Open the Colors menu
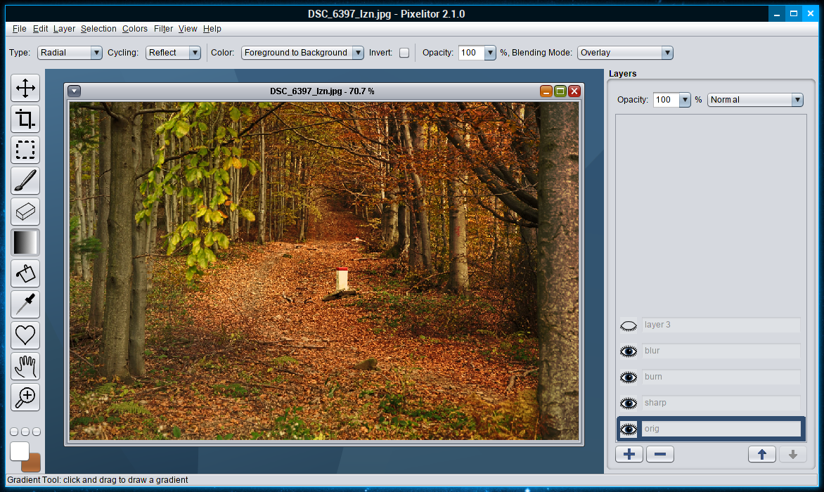The width and height of the screenshot is (824, 492). pos(134,29)
